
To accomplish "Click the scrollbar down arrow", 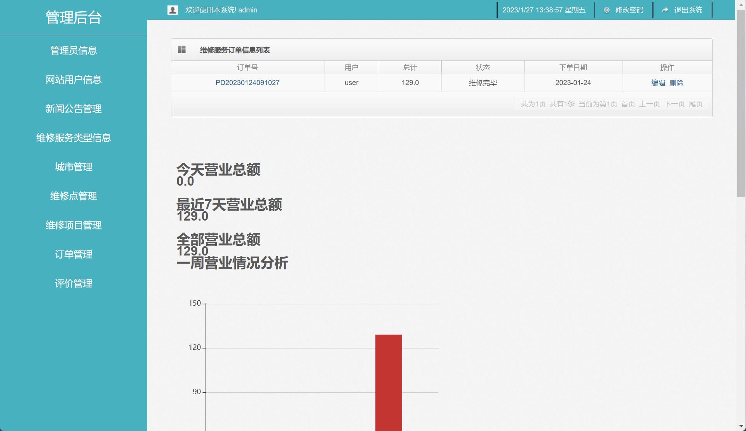I will pyautogui.click(x=741, y=426).
